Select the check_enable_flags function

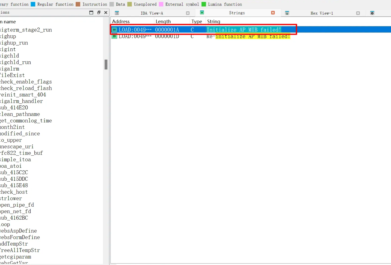point(26,82)
